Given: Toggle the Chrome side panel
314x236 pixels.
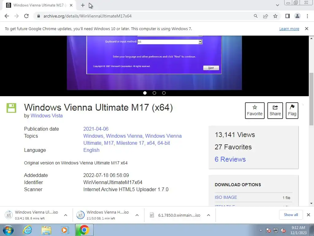Looking at the screenshot, I should tap(287, 16).
